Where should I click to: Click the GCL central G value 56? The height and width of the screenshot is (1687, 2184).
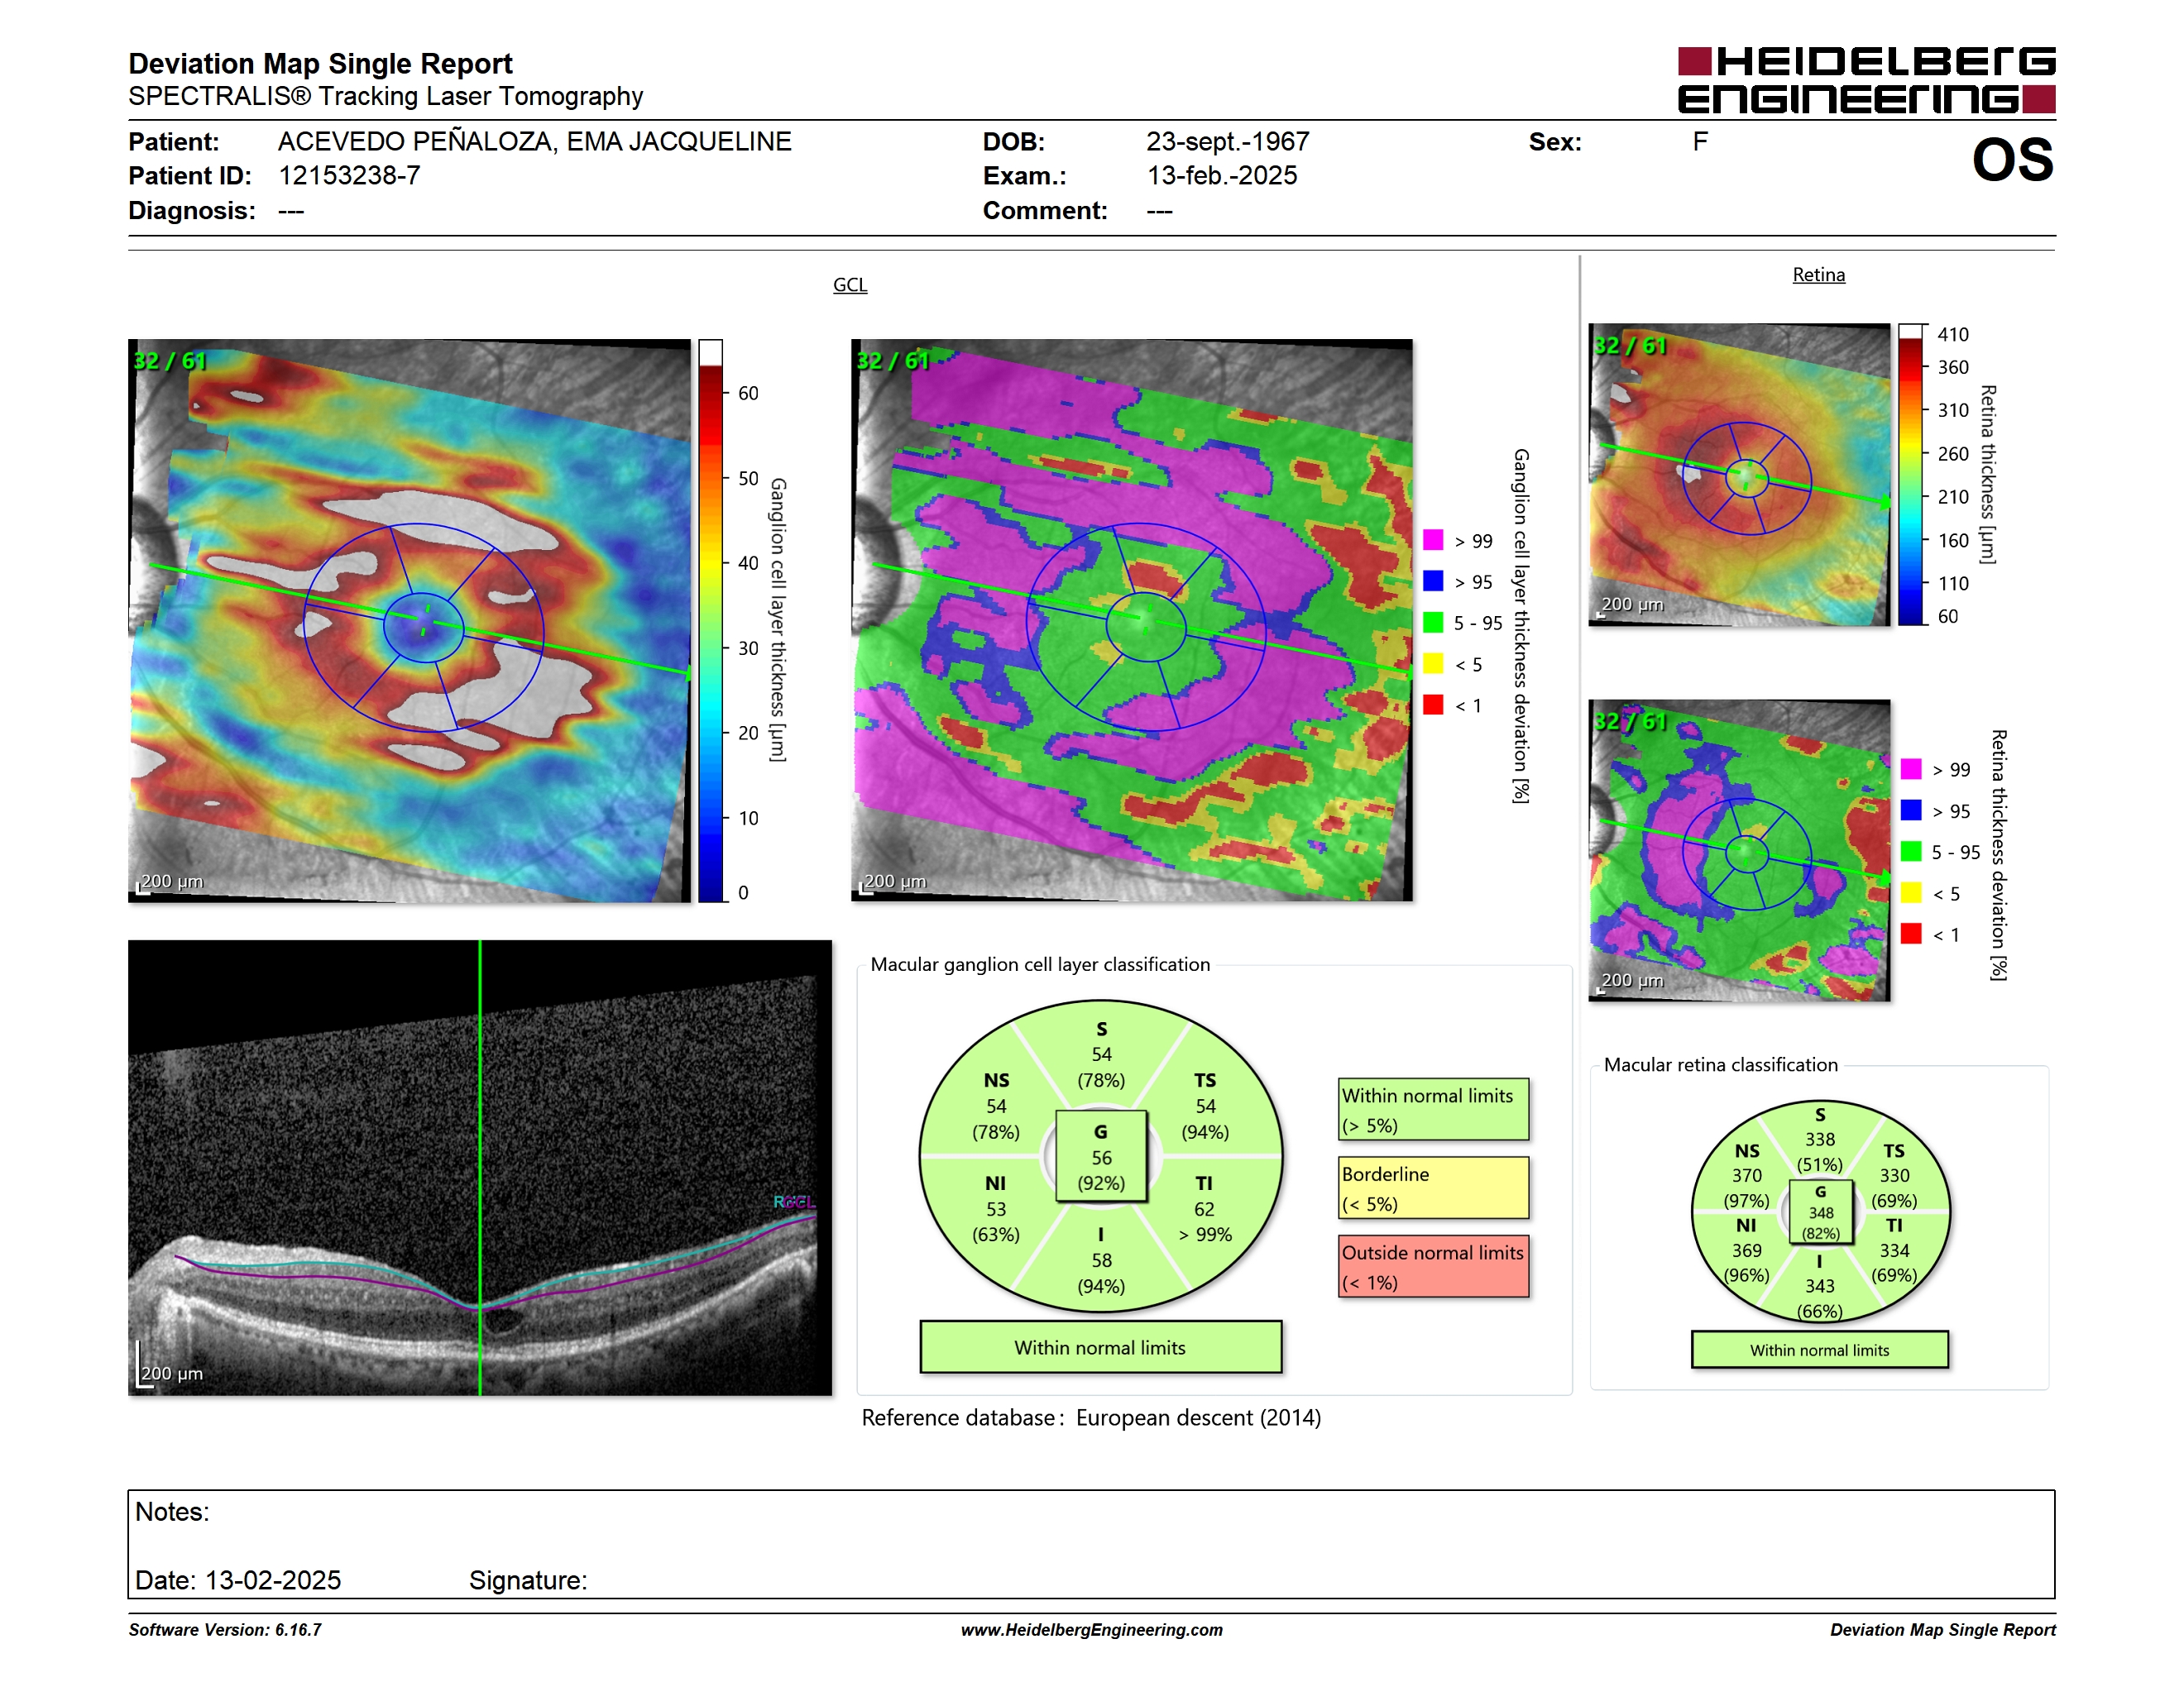[x=1101, y=1157]
